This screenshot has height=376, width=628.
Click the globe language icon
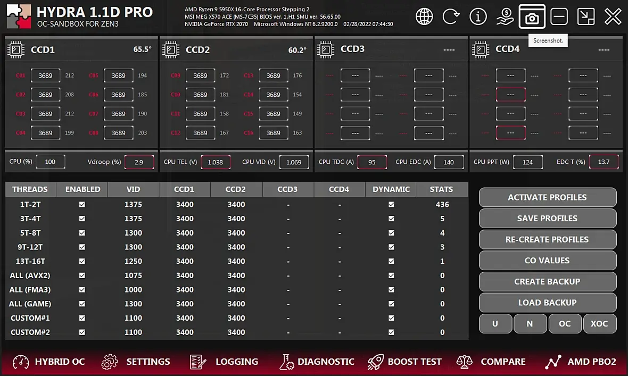pyautogui.click(x=424, y=17)
